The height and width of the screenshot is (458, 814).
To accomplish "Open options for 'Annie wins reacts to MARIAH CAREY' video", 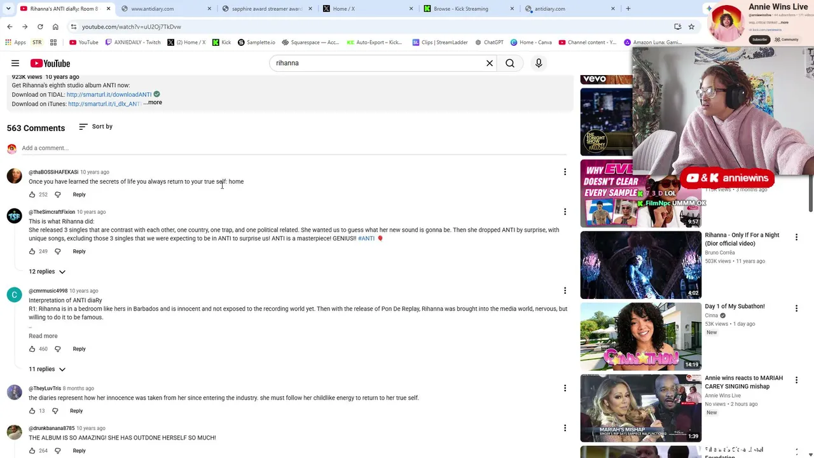I will [796, 380].
